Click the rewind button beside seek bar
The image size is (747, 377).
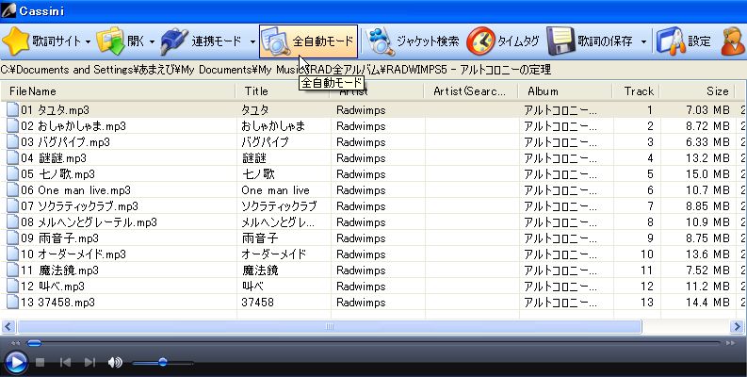[16, 343]
